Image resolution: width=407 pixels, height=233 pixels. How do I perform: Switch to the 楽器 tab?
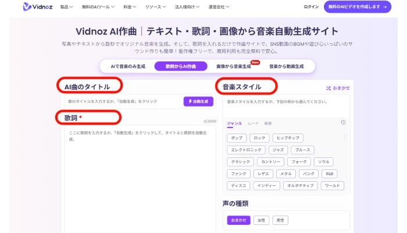[267, 123]
